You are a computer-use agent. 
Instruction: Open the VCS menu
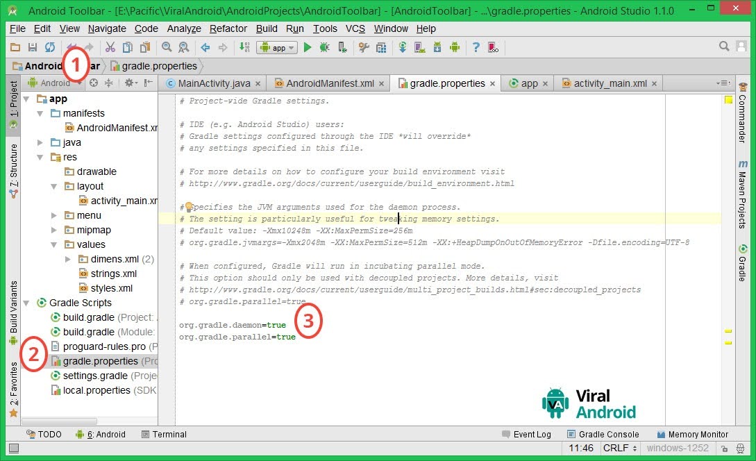pos(355,28)
